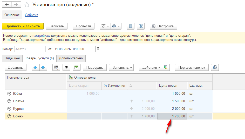245x139 pixels.
Task: Click the price export icon beside Действия
Action: click(166, 67)
